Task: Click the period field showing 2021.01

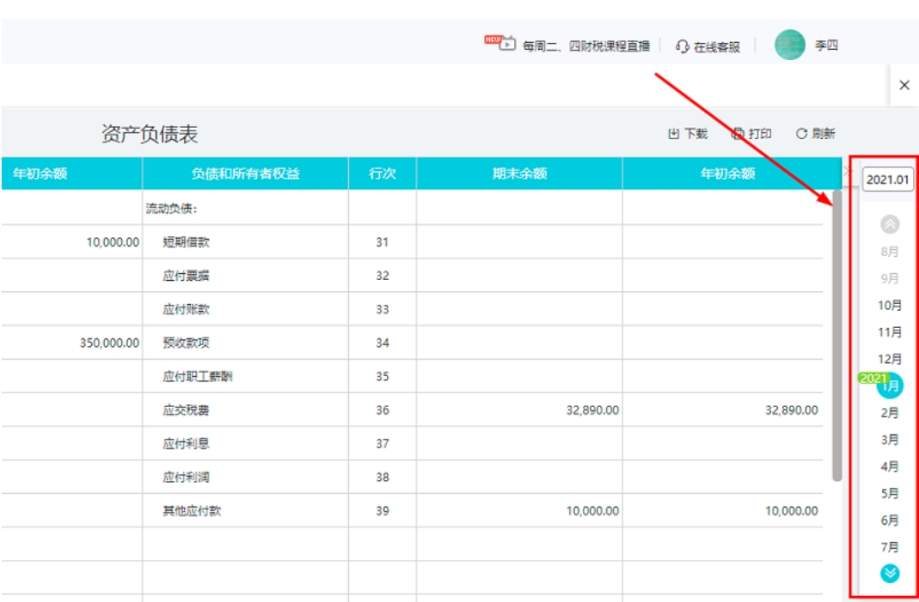Action: click(x=887, y=179)
